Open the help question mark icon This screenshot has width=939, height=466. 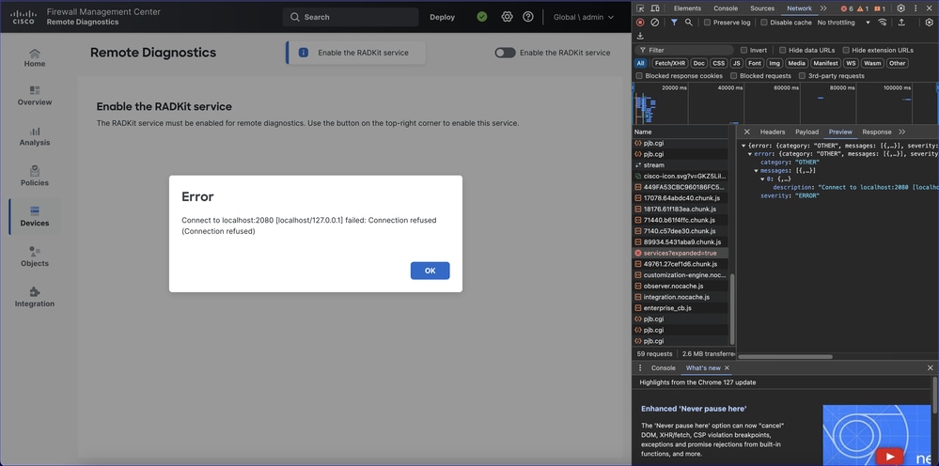(x=528, y=17)
